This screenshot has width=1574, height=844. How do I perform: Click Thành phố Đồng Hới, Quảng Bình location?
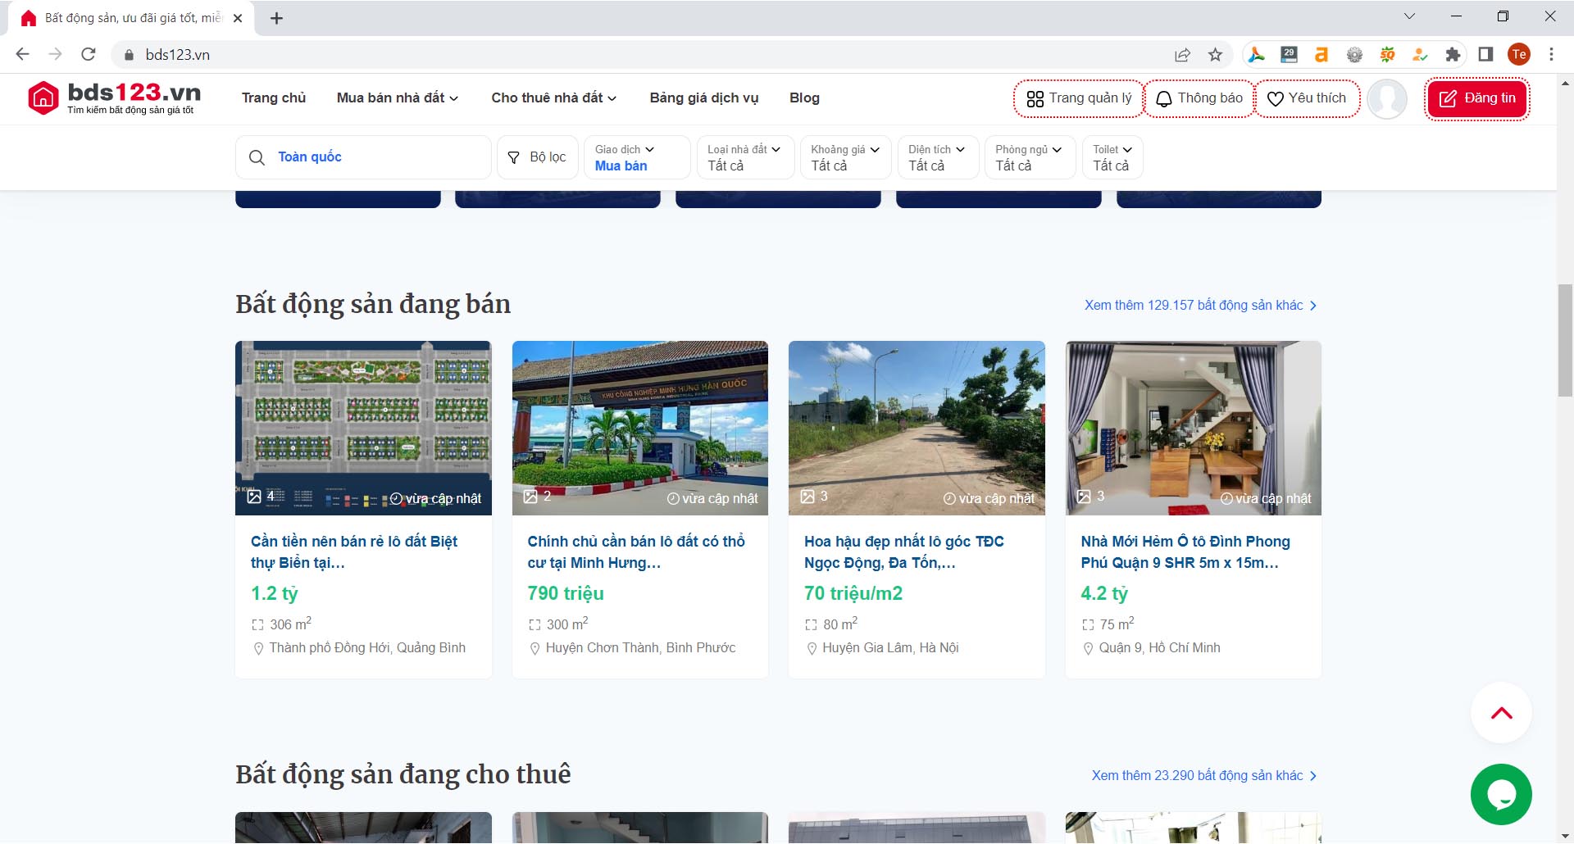367,648
